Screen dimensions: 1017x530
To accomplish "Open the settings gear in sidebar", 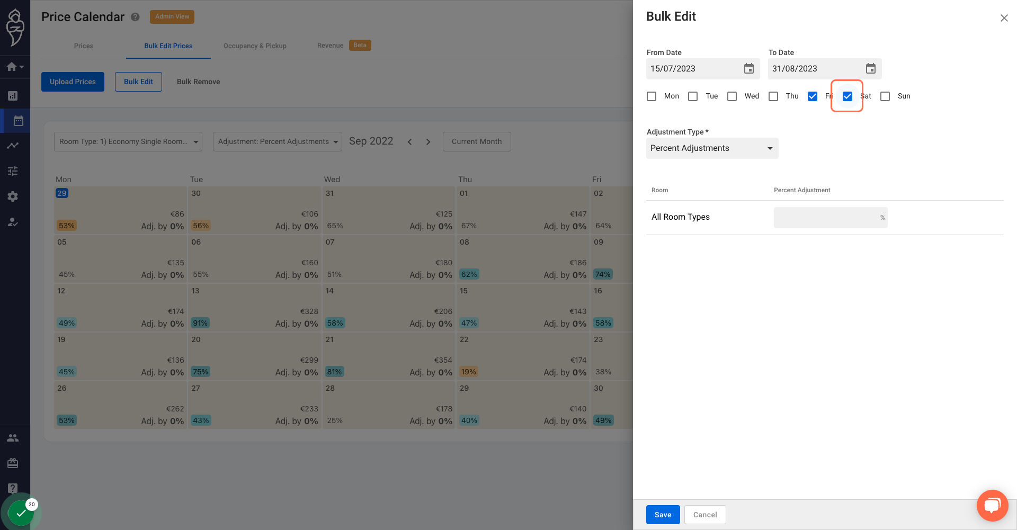I will 13,196.
